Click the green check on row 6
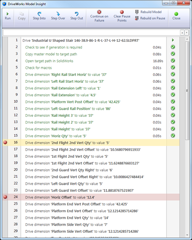 [173, 75]
